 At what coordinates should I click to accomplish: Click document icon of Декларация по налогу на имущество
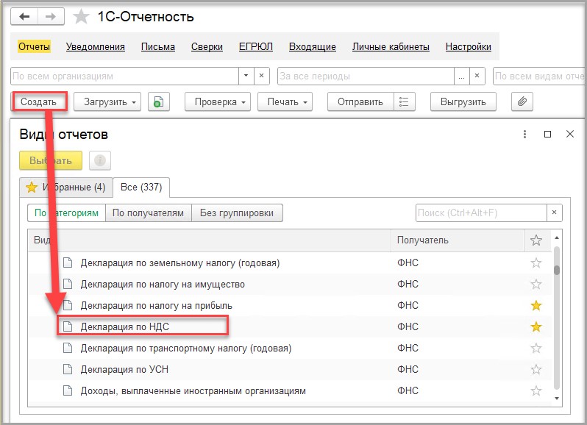pyautogui.click(x=68, y=284)
